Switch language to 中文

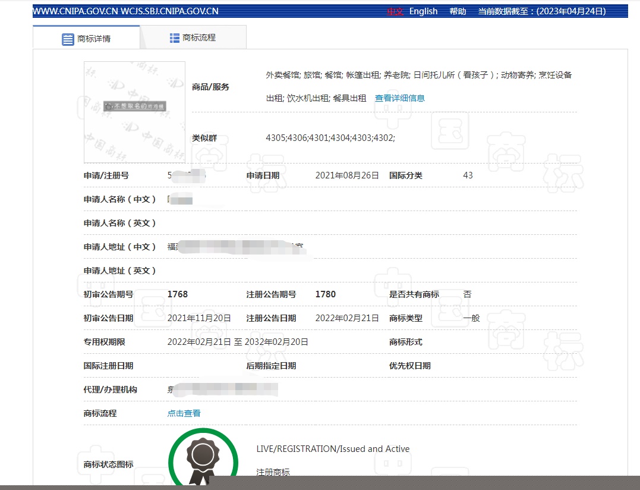[395, 11]
